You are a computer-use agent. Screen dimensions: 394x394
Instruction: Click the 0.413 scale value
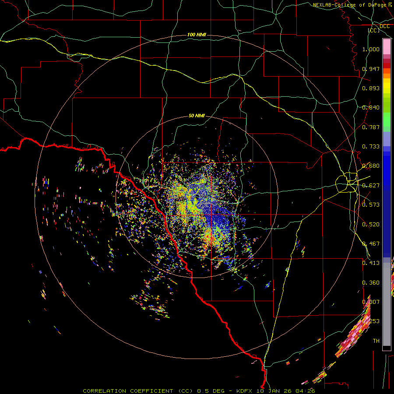371,263
